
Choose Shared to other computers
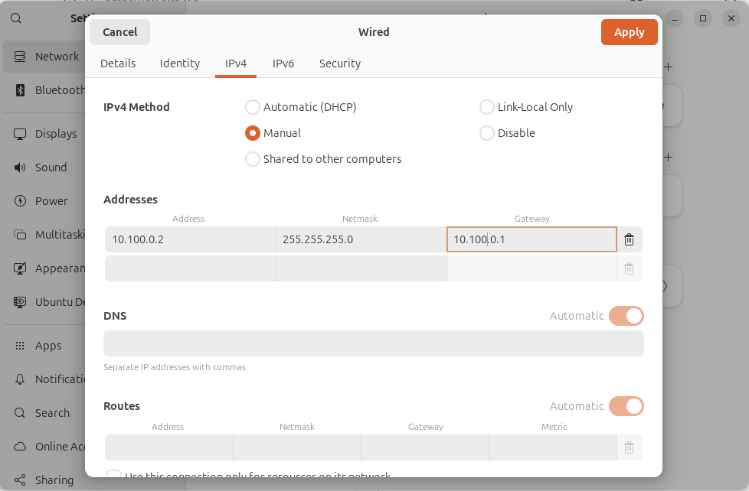click(253, 158)
